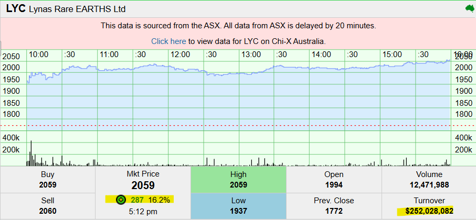Click the right 200k volume axis label
Image resolution: width=476 pixels, height=220 pixels.
[464, 150]
